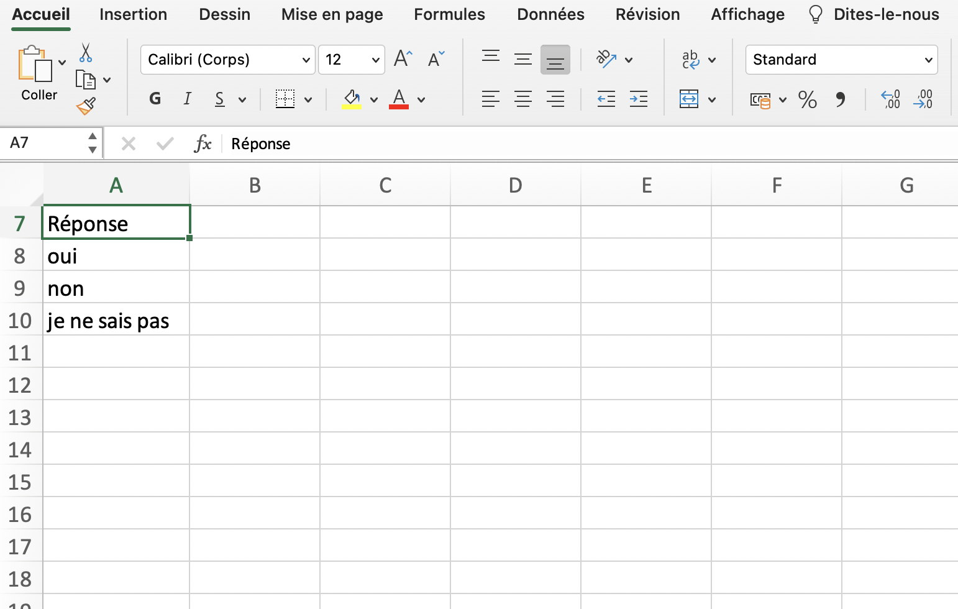The image size is (958, 609).
Task: Toggle underline formatting
Action: pos(219,99)
